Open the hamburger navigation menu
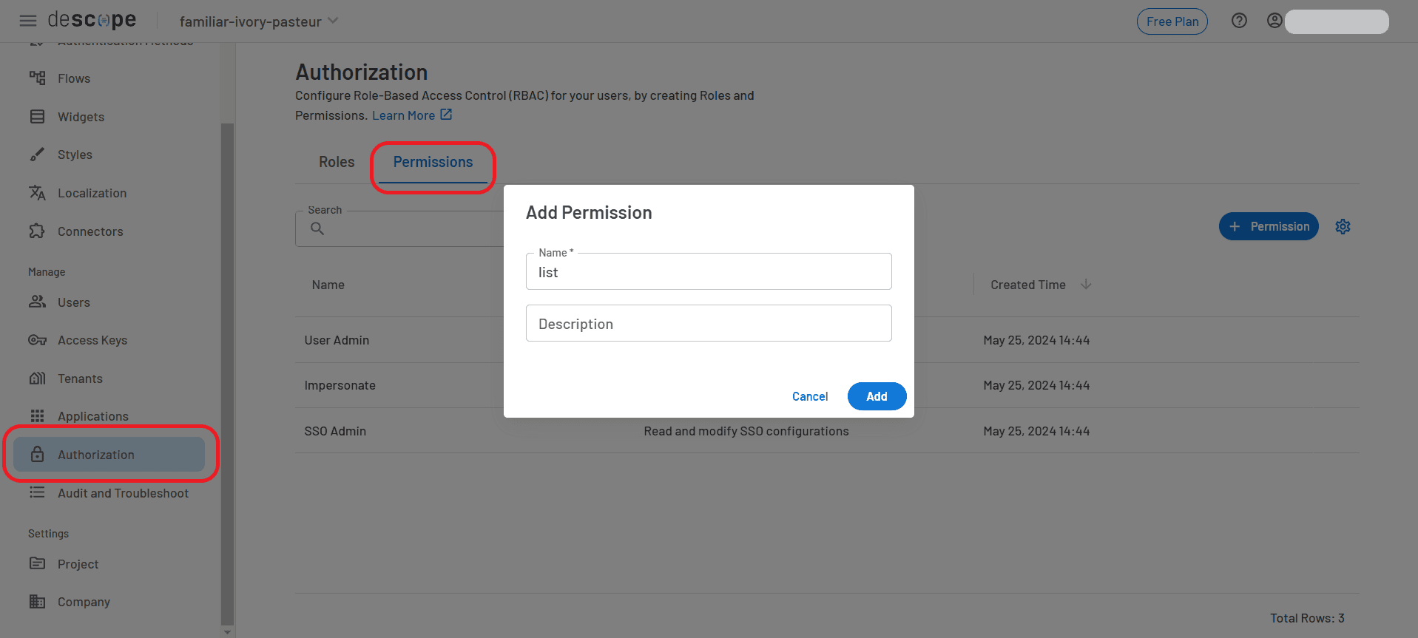Viewport: 1418px width, 638px height. click(28, 21)
